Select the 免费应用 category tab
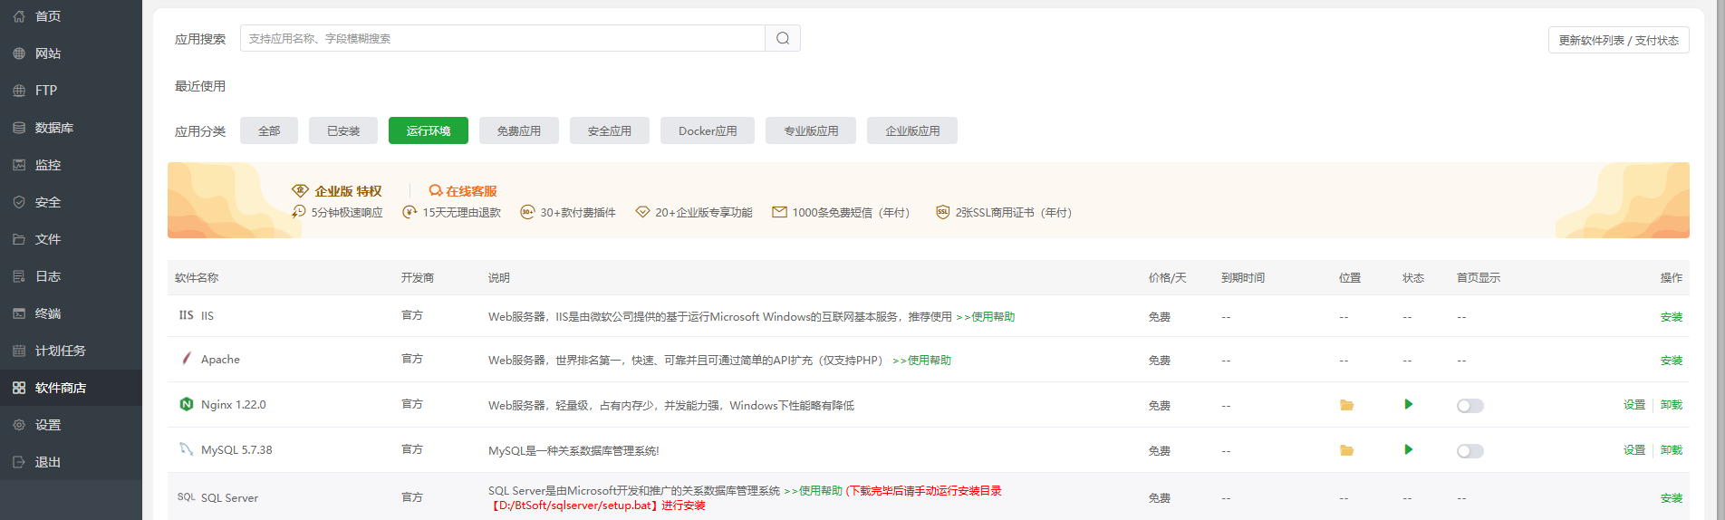Screen dimensions: 1725x520 pos(519,130)
